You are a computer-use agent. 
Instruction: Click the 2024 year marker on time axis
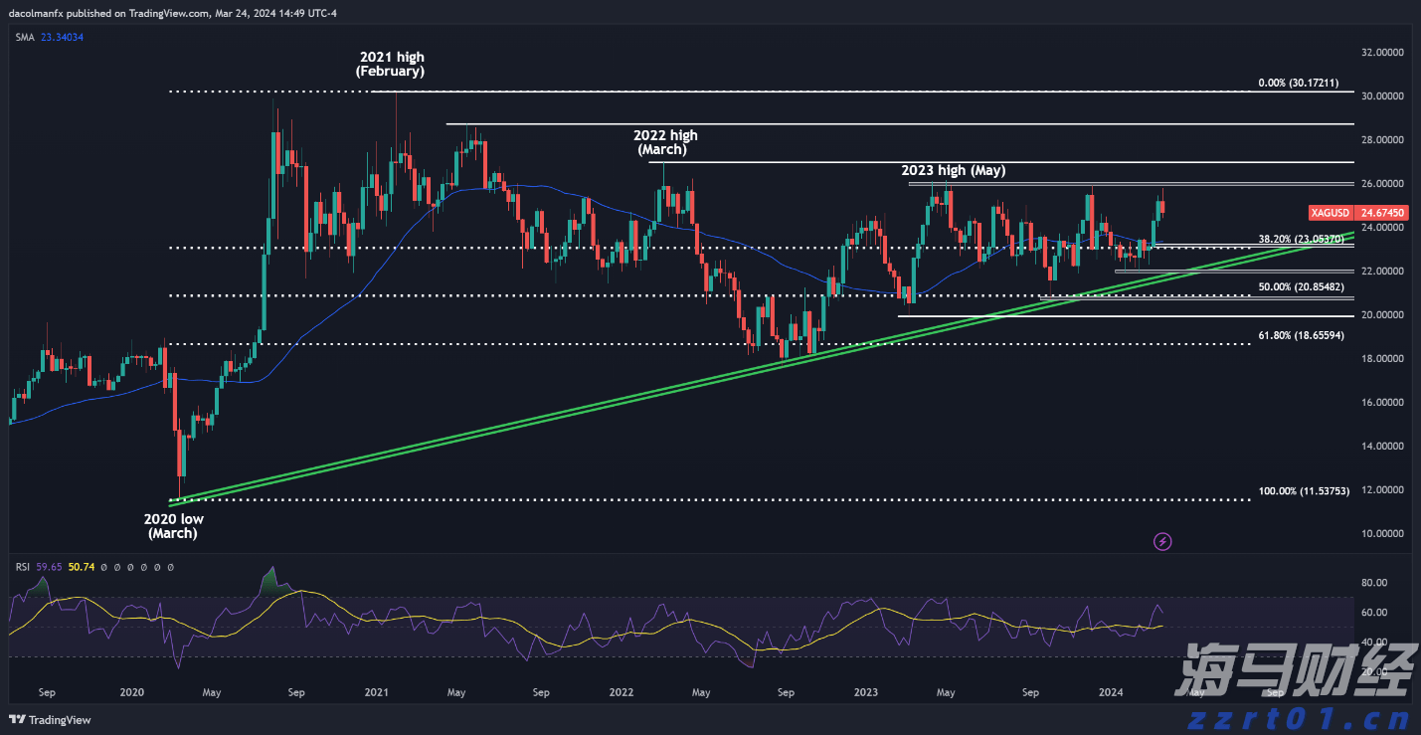(x=1111, y=691)
